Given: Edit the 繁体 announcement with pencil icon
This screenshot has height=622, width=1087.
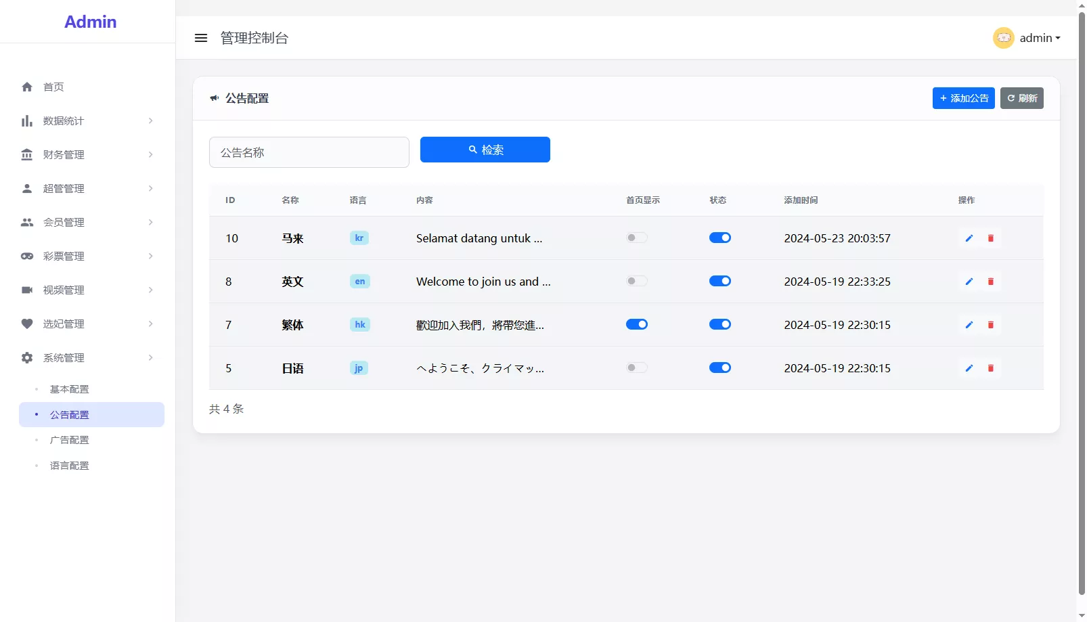Looking at the screenshot, I should tap(969, 325).
